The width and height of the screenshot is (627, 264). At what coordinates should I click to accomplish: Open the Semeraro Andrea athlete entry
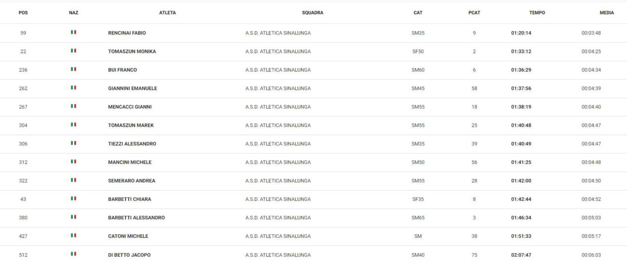click(132, 181)
